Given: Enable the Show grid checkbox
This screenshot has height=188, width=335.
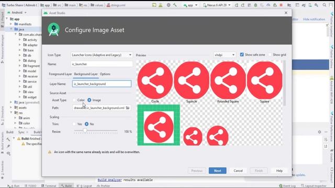Looking at the screenshot, I should click(x=270, y=55).
